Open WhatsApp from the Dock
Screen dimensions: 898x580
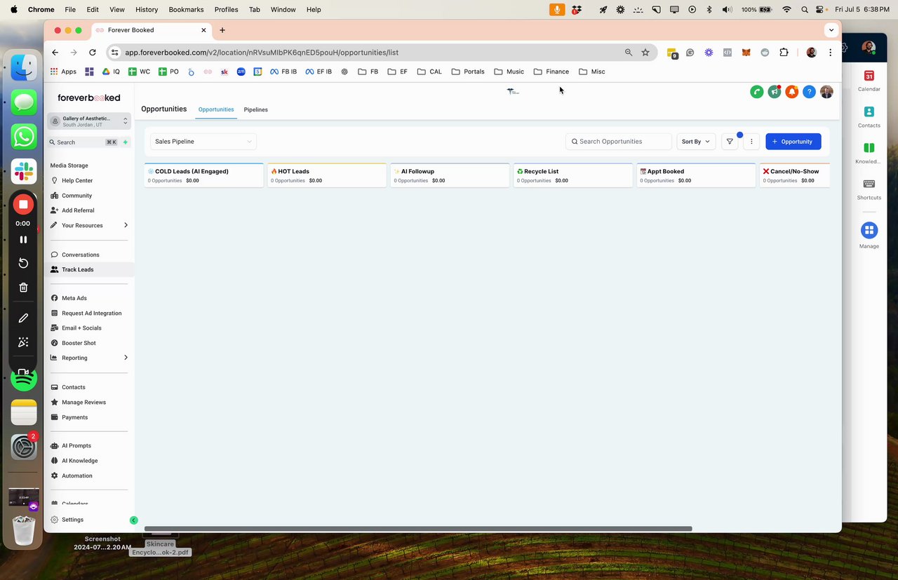(x=24, y=137)
